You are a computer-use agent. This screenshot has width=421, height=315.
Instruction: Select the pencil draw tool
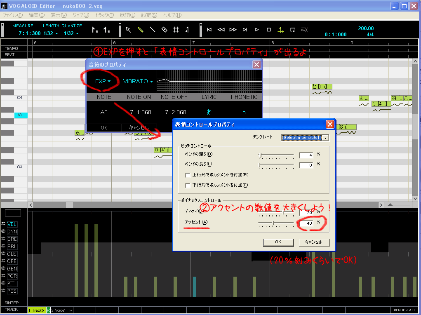click(140, 30)
